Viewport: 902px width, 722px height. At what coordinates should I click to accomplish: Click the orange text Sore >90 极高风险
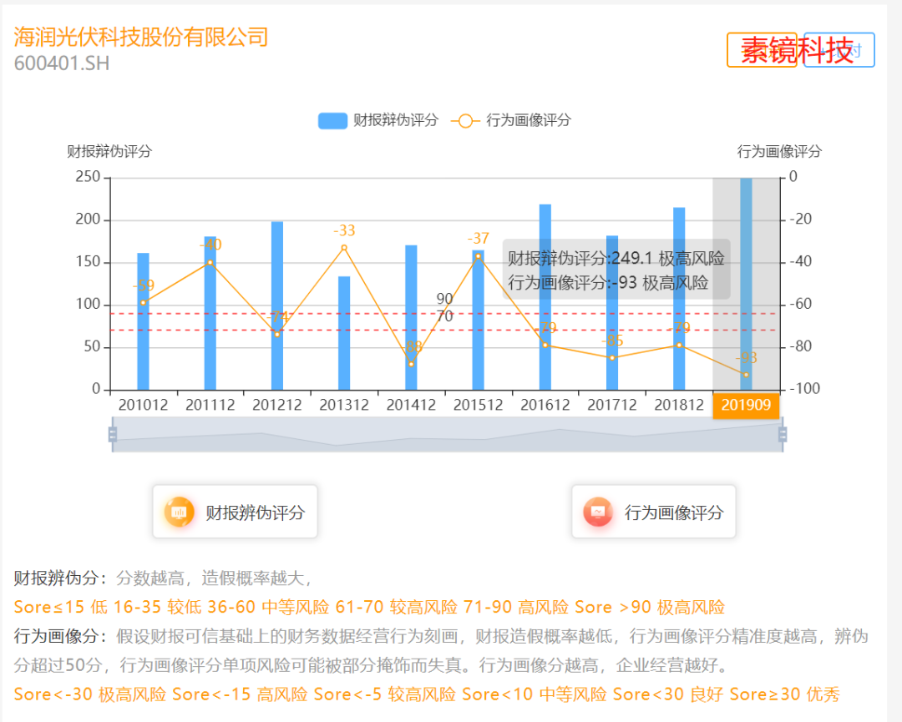click(x=650, y=607)
